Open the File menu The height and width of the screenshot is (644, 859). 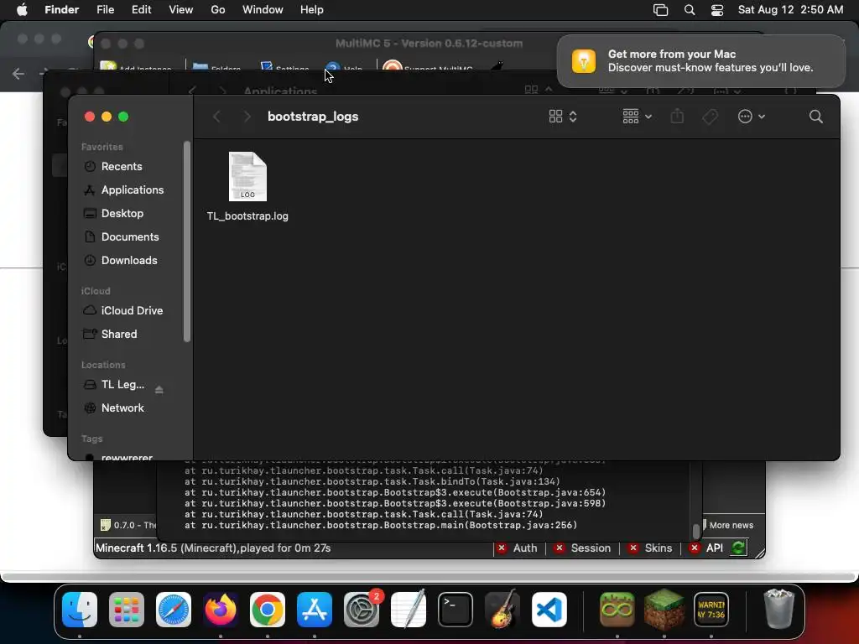click(x=105, y=10)
